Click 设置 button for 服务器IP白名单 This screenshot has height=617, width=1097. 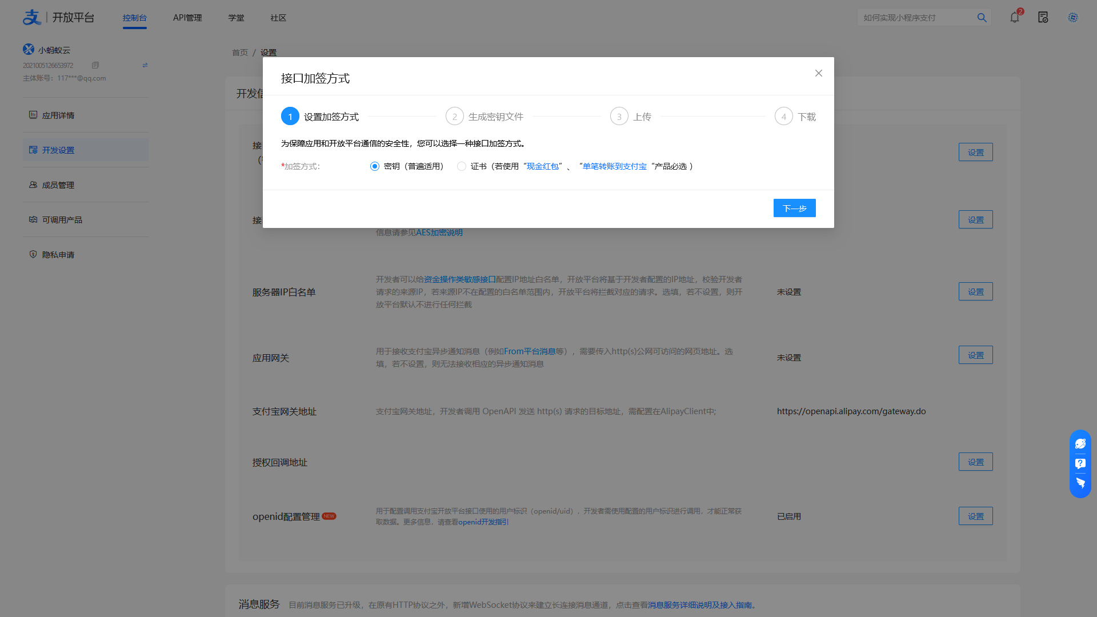pyautogui.click(x=975, y=292)
